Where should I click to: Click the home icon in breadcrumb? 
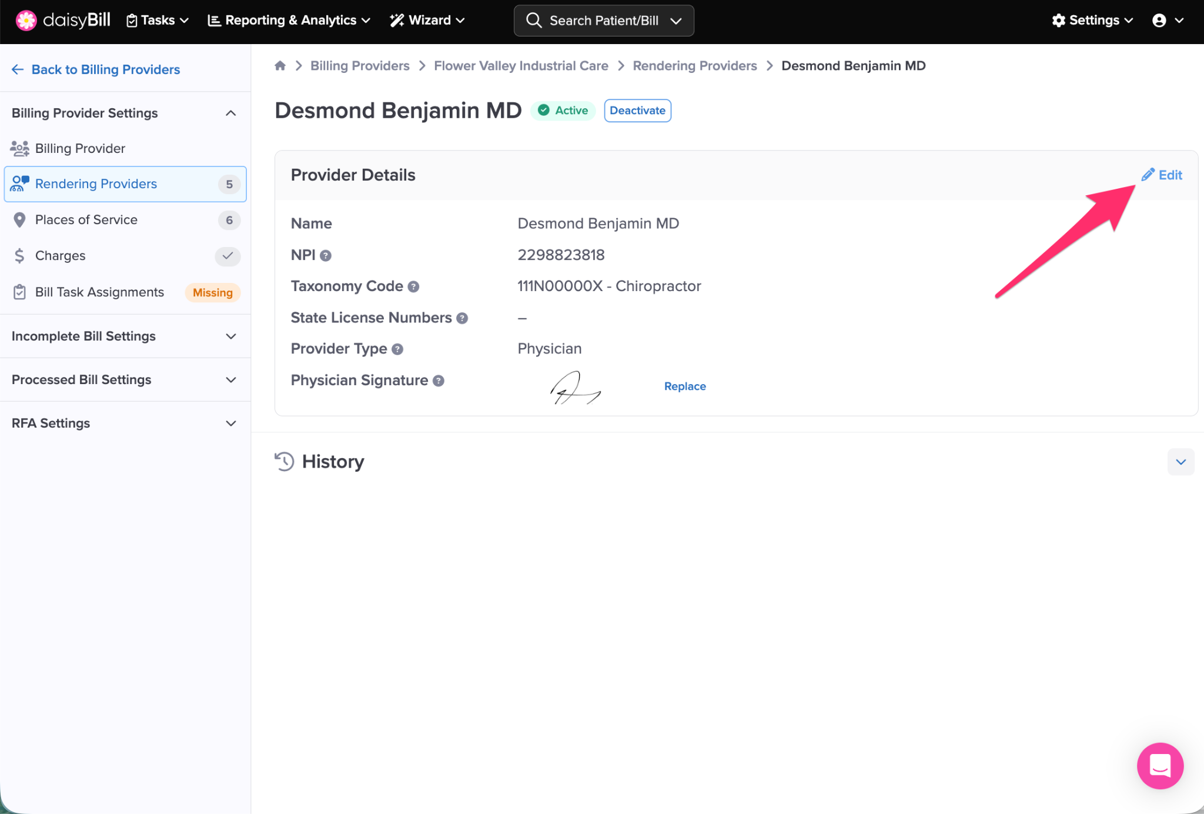point(280,66)
